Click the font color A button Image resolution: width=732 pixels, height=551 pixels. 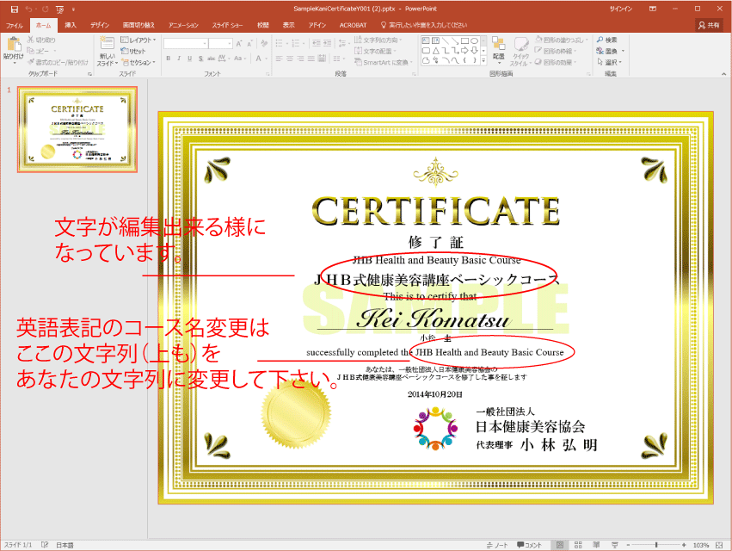tap(259, 59)
